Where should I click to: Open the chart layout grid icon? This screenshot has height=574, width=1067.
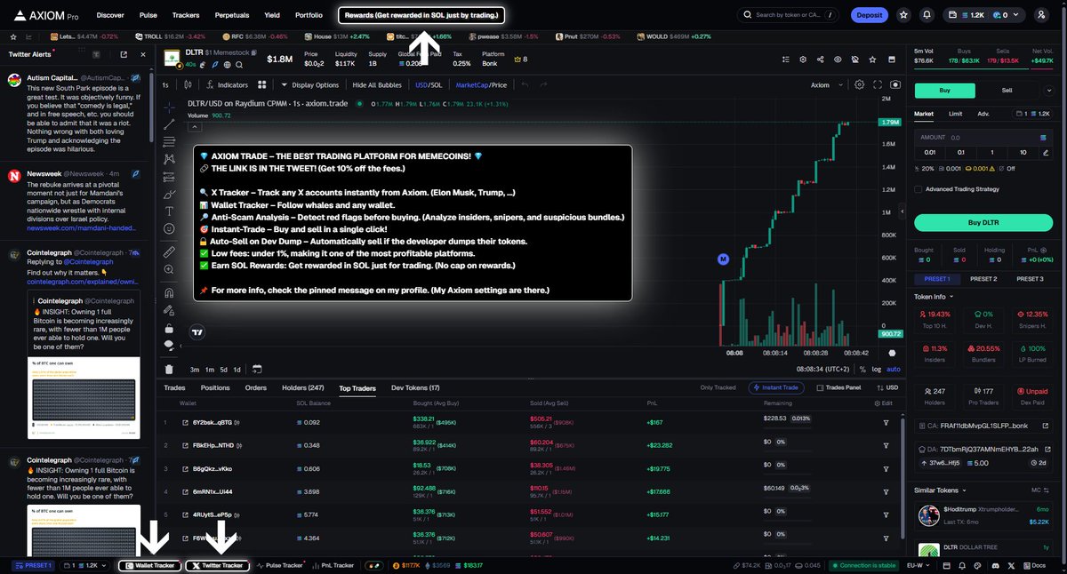[x=262, y=85]
